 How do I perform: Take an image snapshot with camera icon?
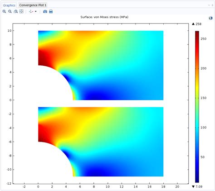click(45, 11)
